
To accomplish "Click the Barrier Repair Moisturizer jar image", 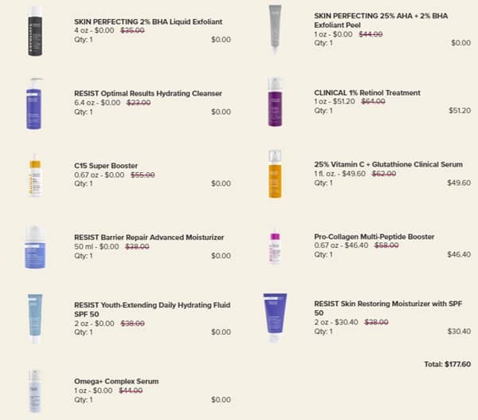I will coord(34,246).
